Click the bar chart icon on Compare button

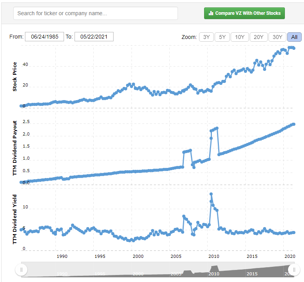pos(211,13)
